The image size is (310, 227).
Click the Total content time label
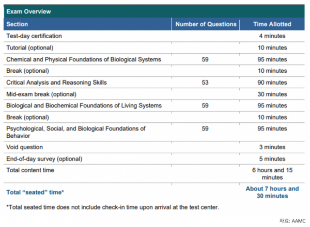30,170
